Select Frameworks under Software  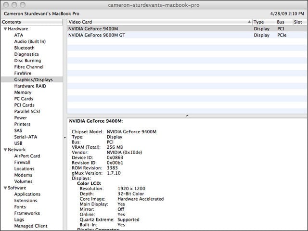tap(27, 213)
